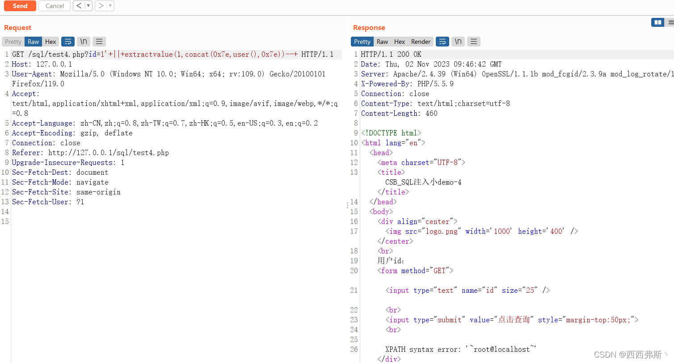Open Request panel hamburger menu
The width and height of the screenshot is (674, 363).
pos(99,42)
